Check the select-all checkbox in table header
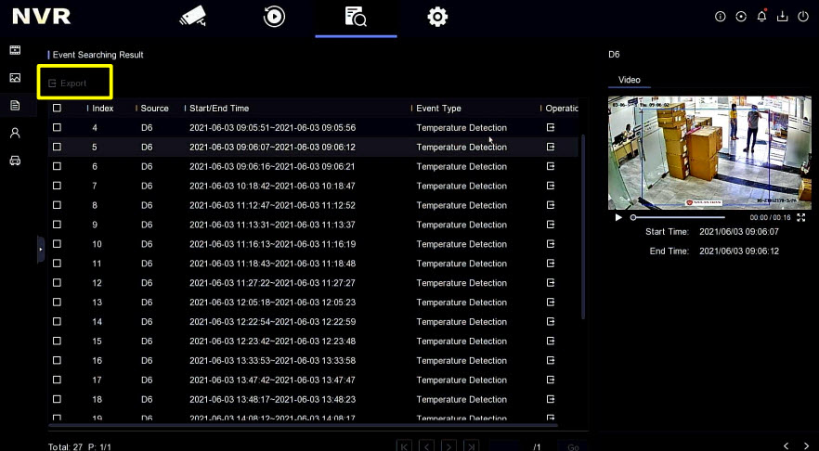Screen dimensions: 819x451 (57, 108)
